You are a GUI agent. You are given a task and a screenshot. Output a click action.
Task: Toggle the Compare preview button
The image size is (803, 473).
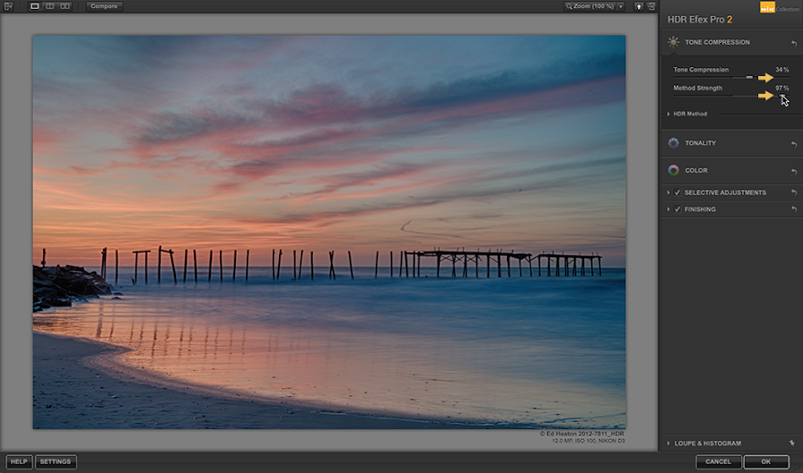[104, 6]
